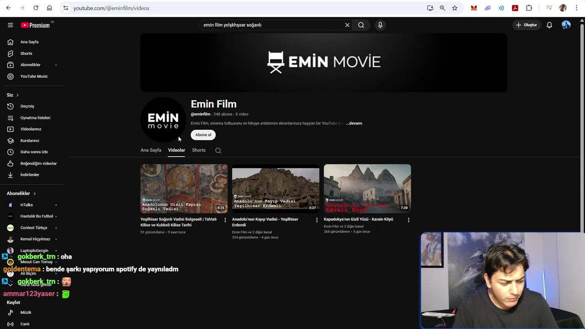The height and width of the screenshot is (329, 585).
Task: Open the Oluştur create menu
Action: click(526, 25)
